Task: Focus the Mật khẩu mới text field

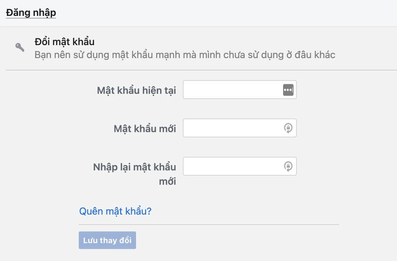Action: [x=230, y=128]
